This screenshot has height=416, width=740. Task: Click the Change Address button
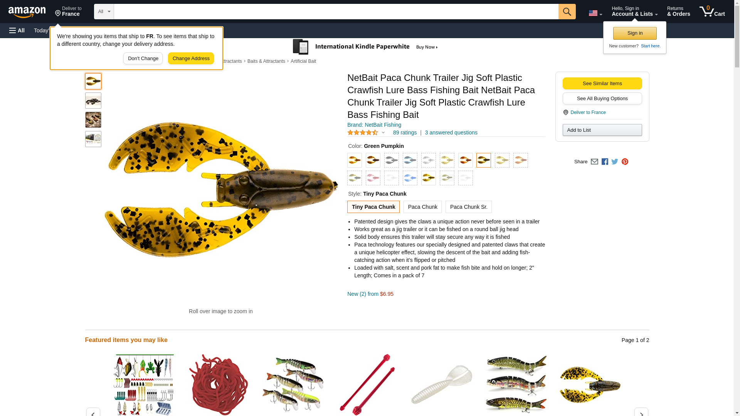[x=191, y=59]
